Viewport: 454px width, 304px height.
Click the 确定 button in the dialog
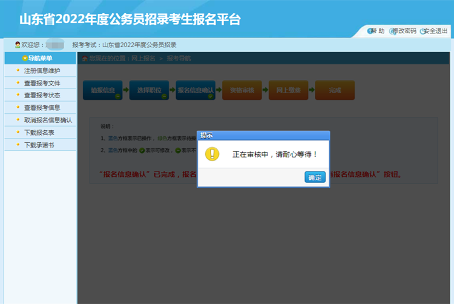point(315,177)
